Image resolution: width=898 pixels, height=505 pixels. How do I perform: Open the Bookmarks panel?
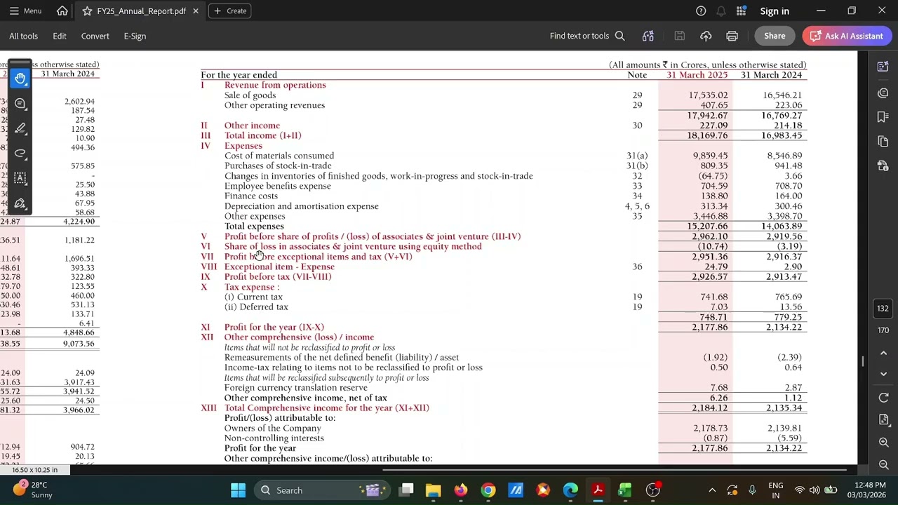883,117
